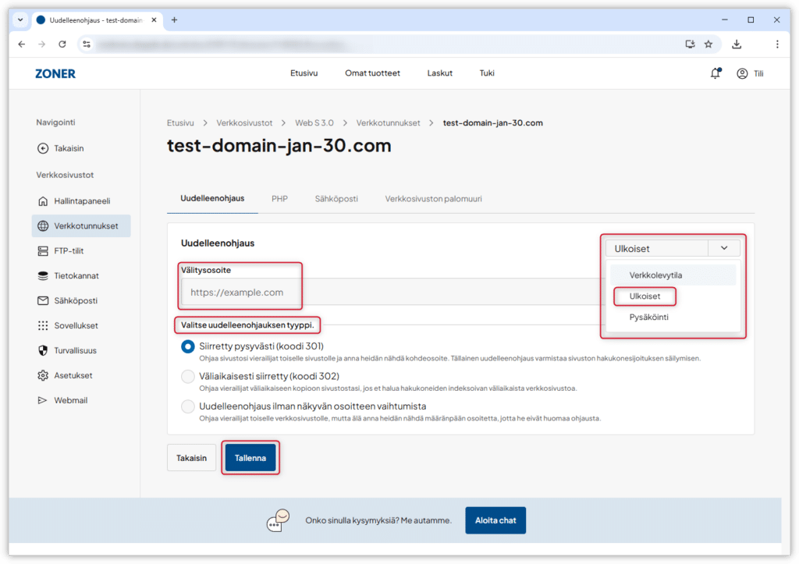Select Väliaikaisesti siirretty (koodi 302) option
This screenshot has width=799, height=564.
[x=187, y=377]
